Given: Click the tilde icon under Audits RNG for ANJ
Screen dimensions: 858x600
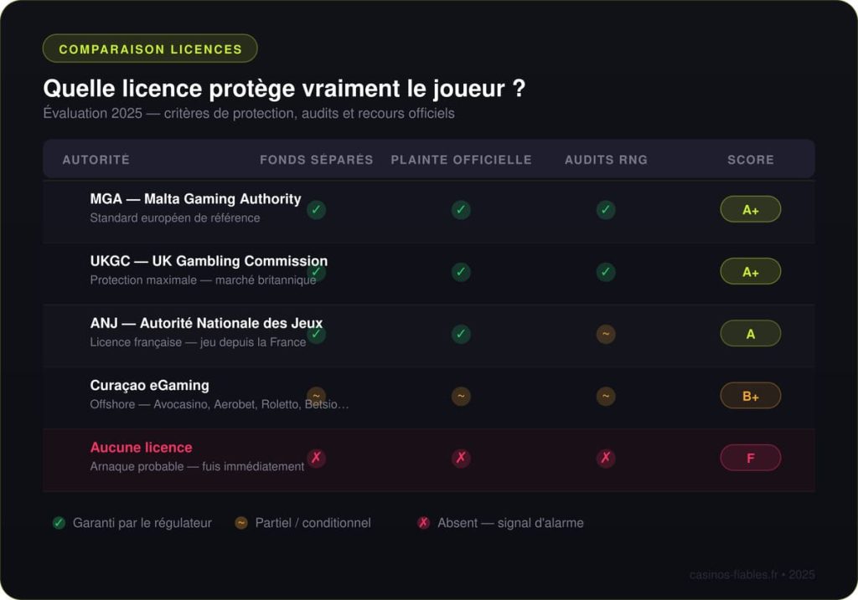Looking at the screenshot, I should 605,333.
